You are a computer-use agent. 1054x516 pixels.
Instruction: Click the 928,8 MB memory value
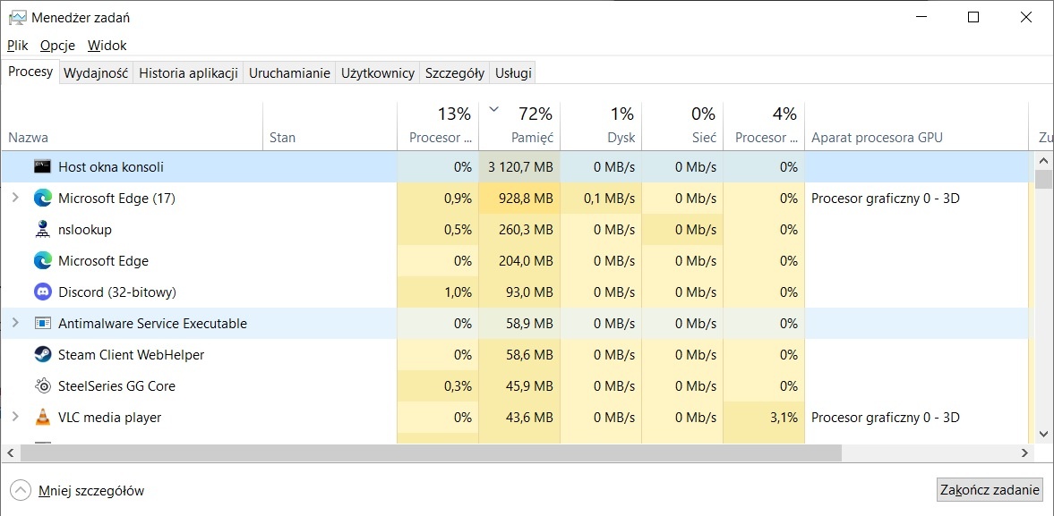527,198
